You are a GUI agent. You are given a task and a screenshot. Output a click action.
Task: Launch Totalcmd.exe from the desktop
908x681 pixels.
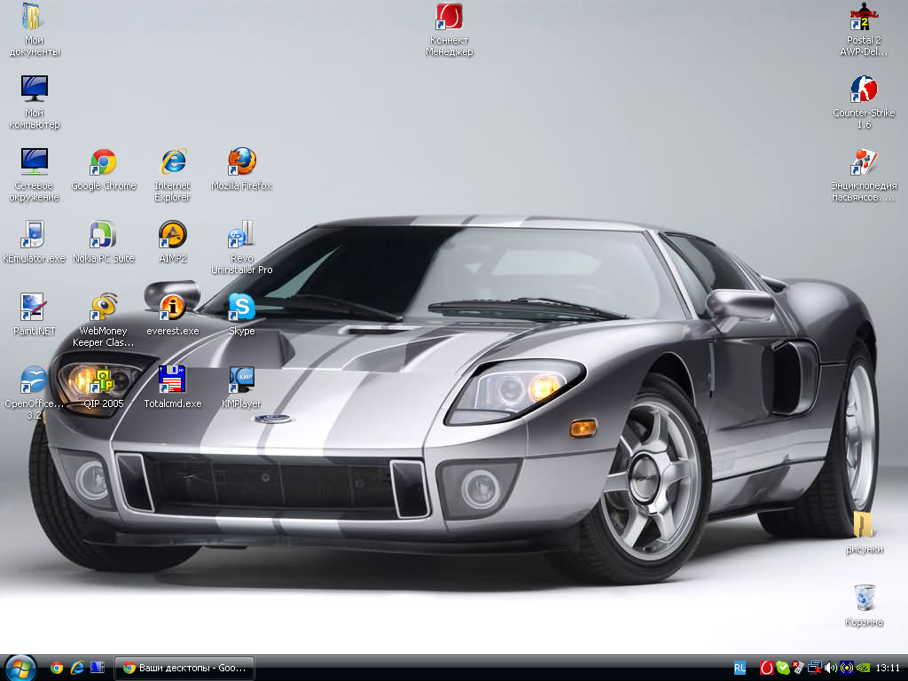172,380
